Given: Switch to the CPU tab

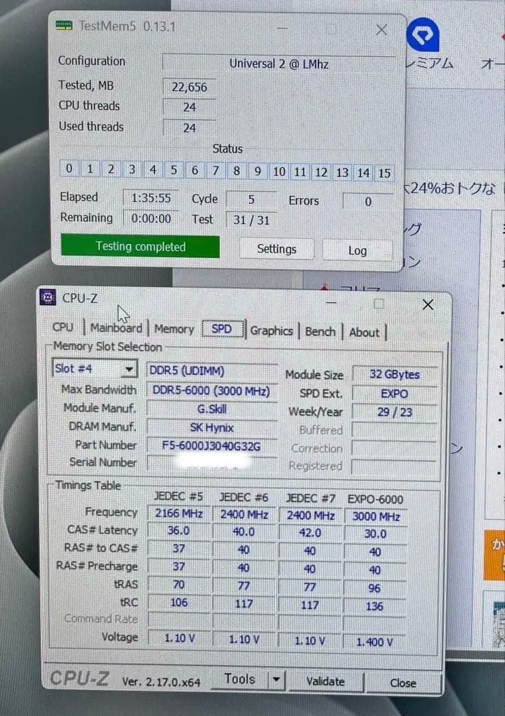Looking at the screenshot, I should click(63, 327).
